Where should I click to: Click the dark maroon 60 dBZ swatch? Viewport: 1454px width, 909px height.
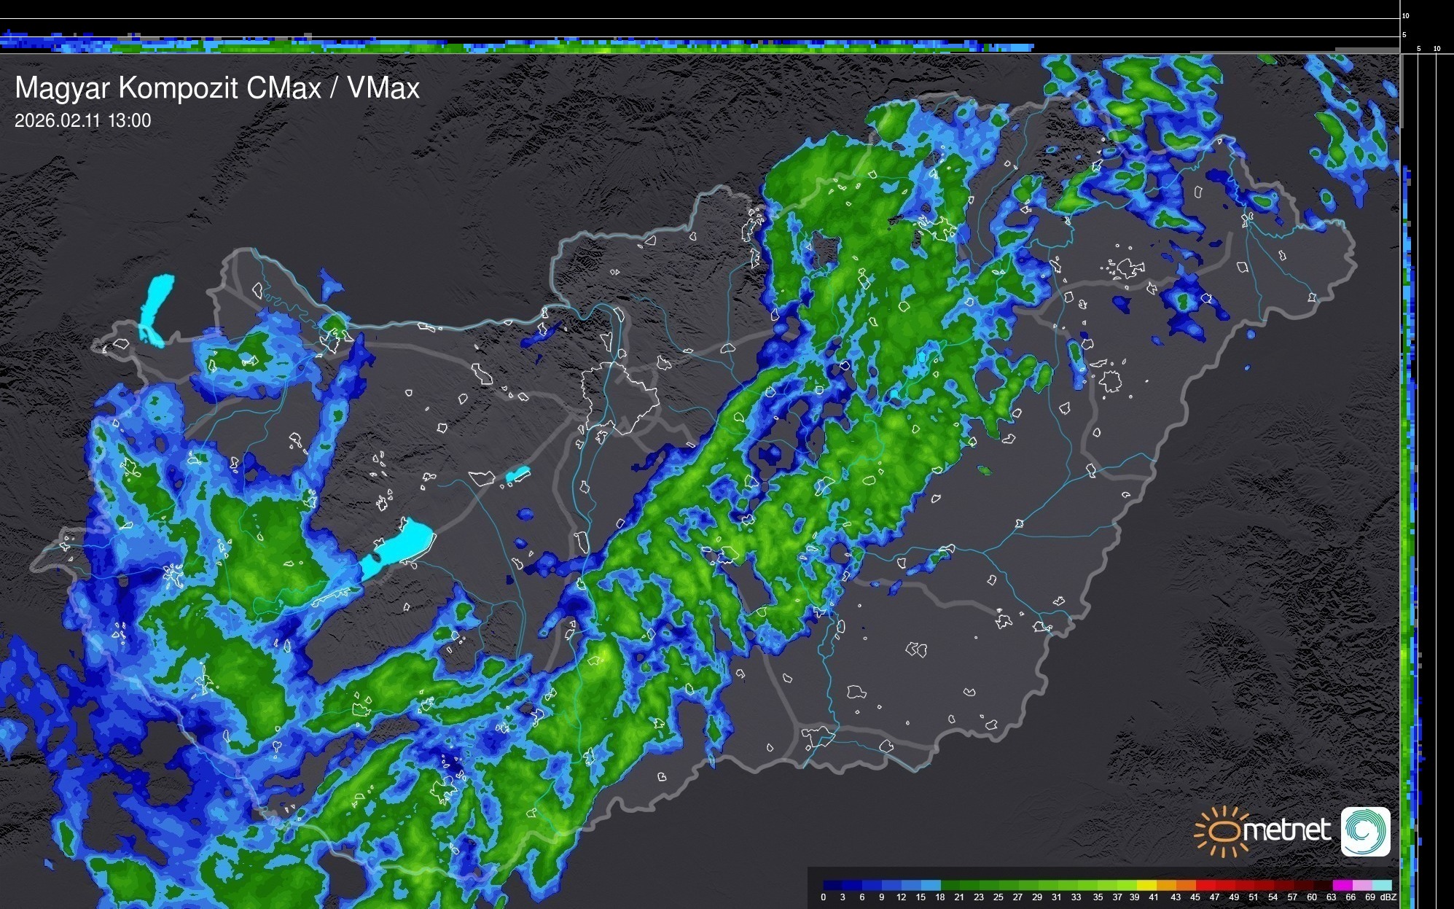click(1323, 885)
